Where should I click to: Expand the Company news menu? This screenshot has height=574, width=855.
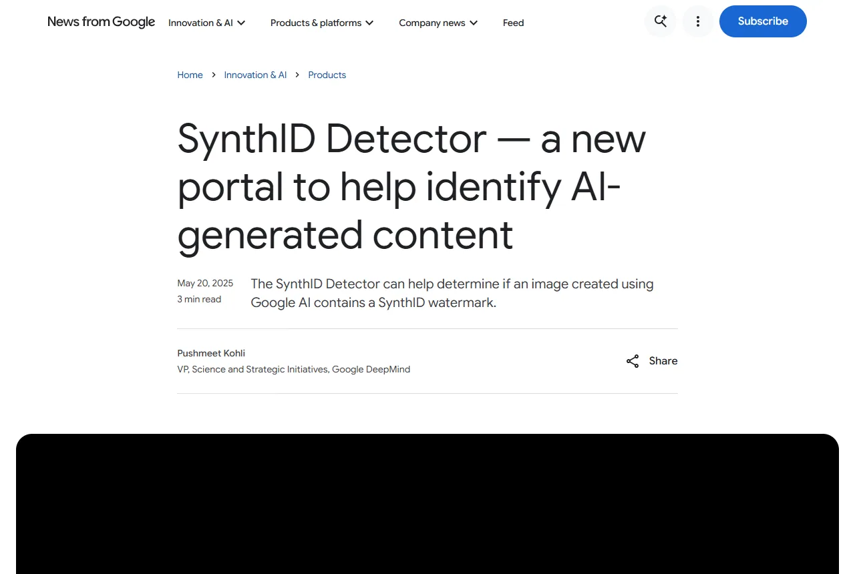(x=438, y=23)
